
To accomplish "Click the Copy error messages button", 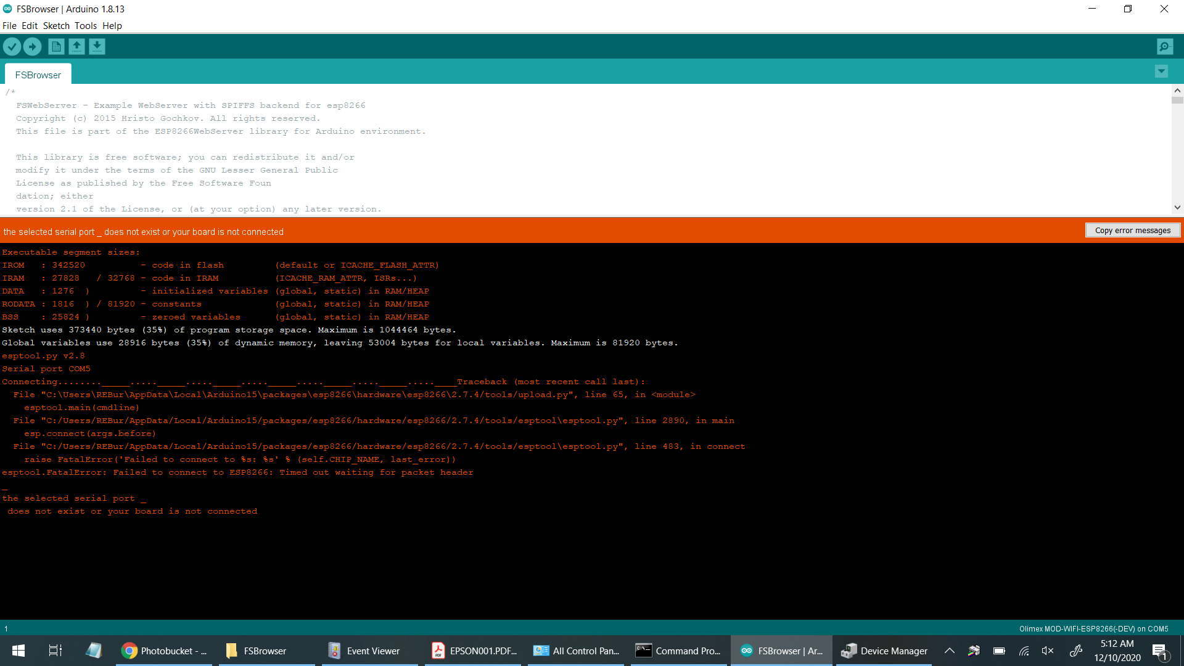I will [1132, 231].
